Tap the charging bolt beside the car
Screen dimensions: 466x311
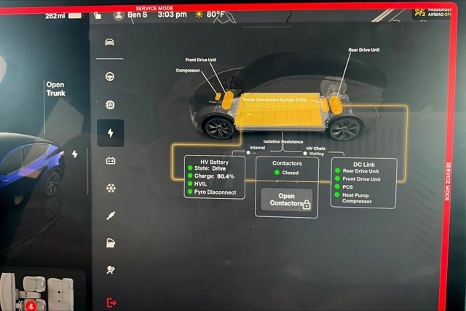click(74, 154)
